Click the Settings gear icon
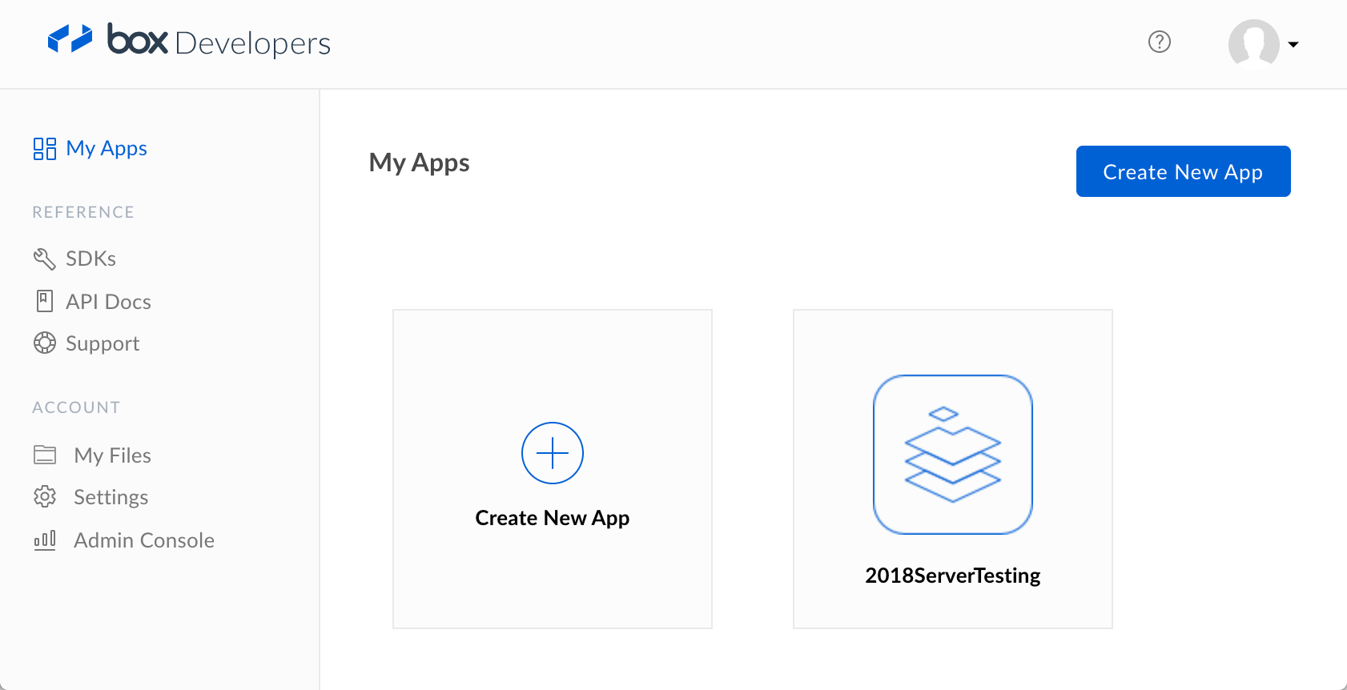Screen dimensions: 1347x690 (45, 496)
